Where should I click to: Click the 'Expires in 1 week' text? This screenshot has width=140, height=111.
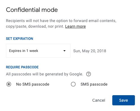pos(23,51)
